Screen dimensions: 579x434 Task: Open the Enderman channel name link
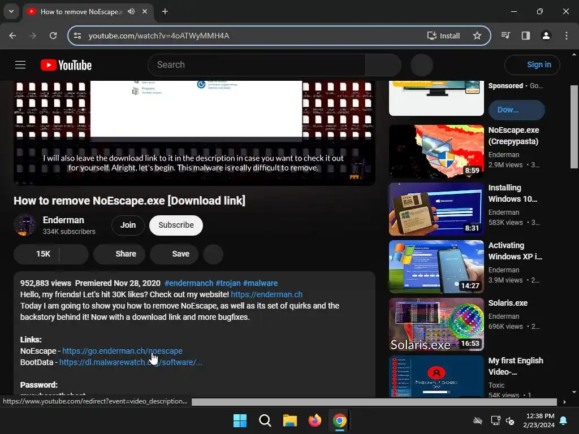click(63, 220)
